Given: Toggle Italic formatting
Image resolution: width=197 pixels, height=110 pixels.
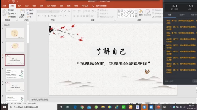Looking at the screenshot, I should coord(42,16).
